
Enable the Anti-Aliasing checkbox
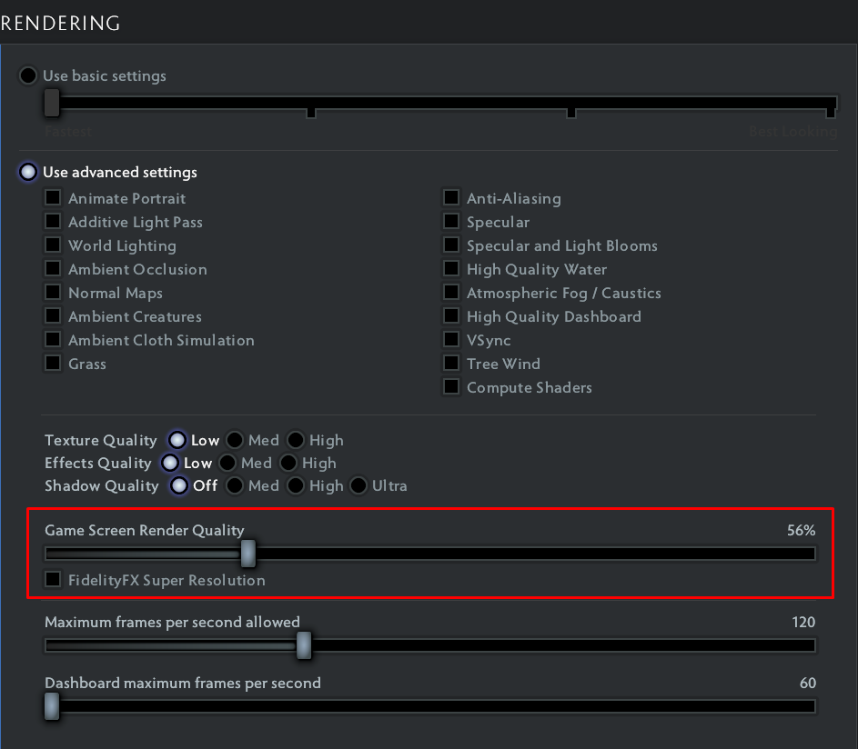coord(451,197)
